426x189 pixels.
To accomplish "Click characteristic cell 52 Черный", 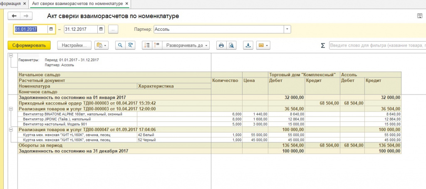I will [x=174, y=140].
